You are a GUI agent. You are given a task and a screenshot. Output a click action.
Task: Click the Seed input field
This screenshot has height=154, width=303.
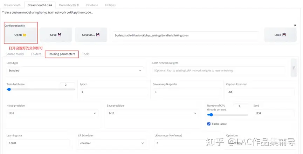point(274,113)
